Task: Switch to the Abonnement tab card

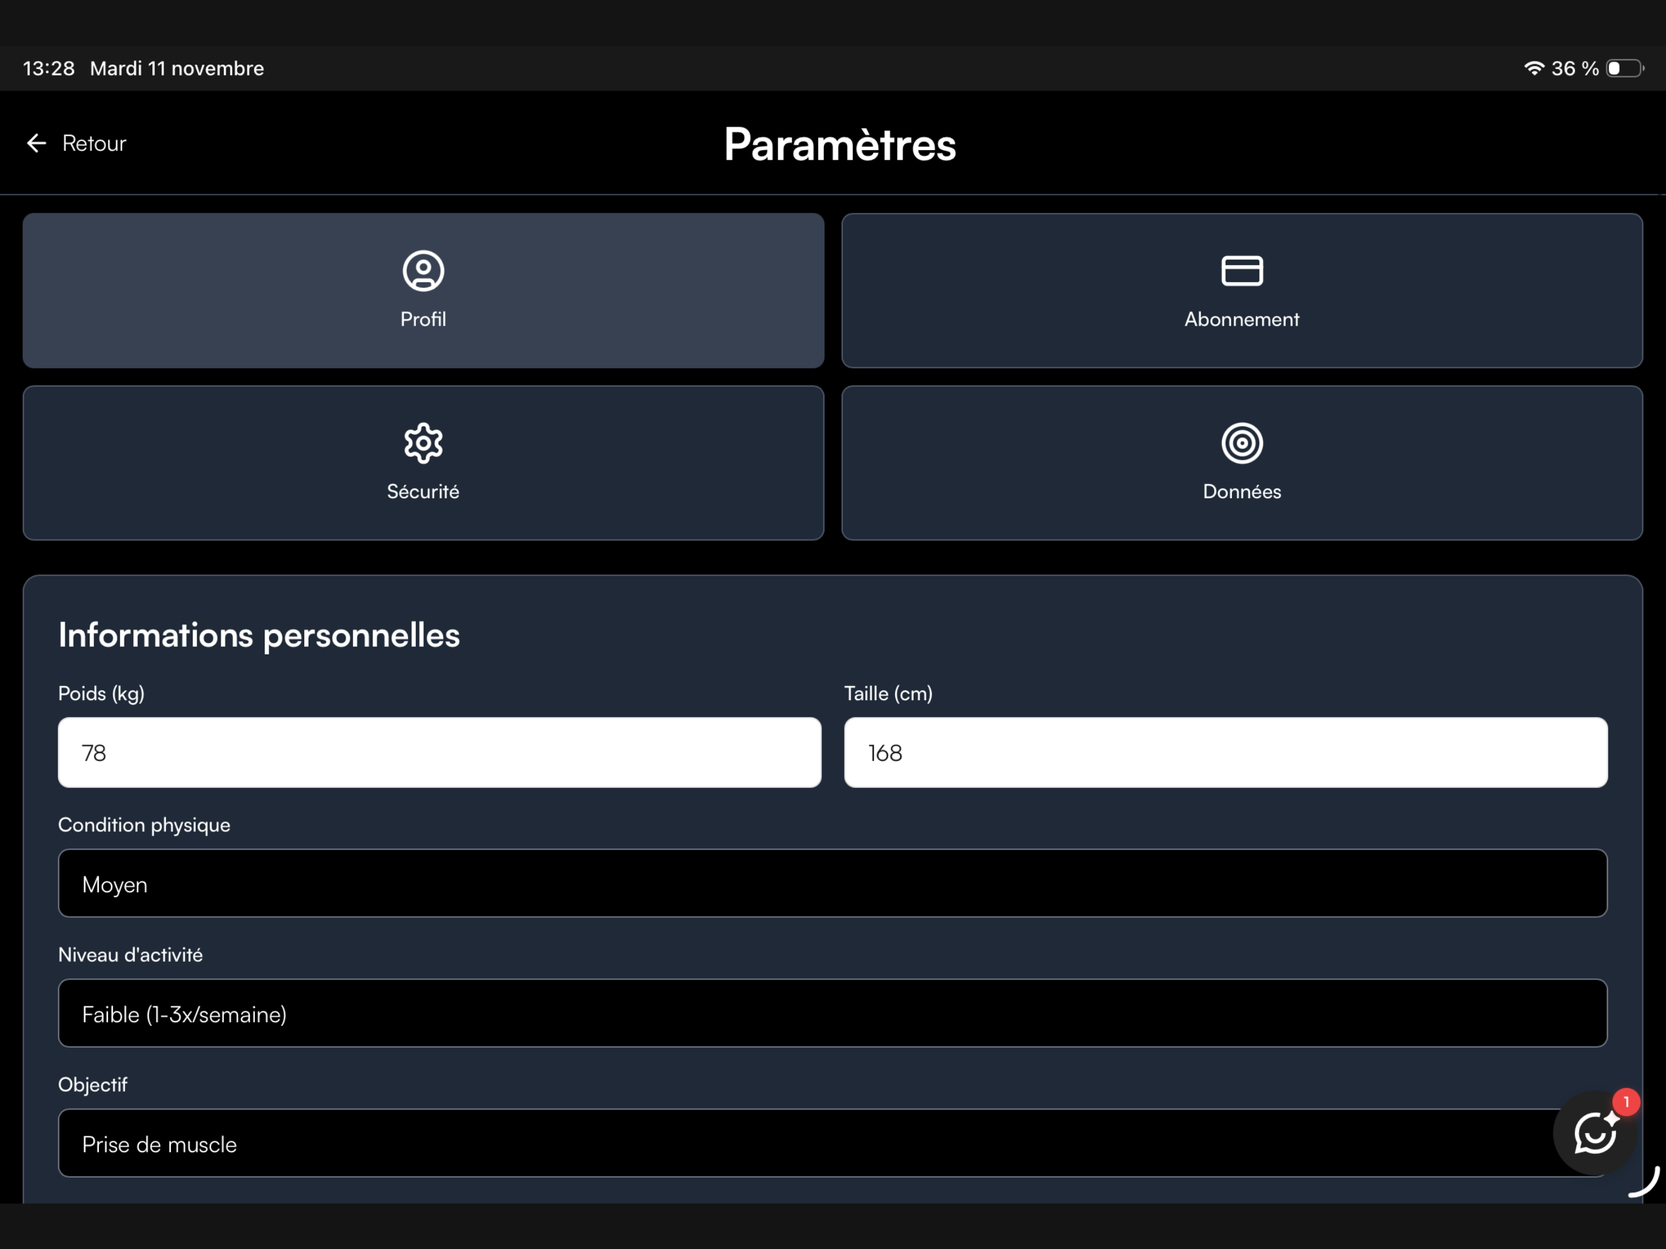Action: click(1242, 291)
